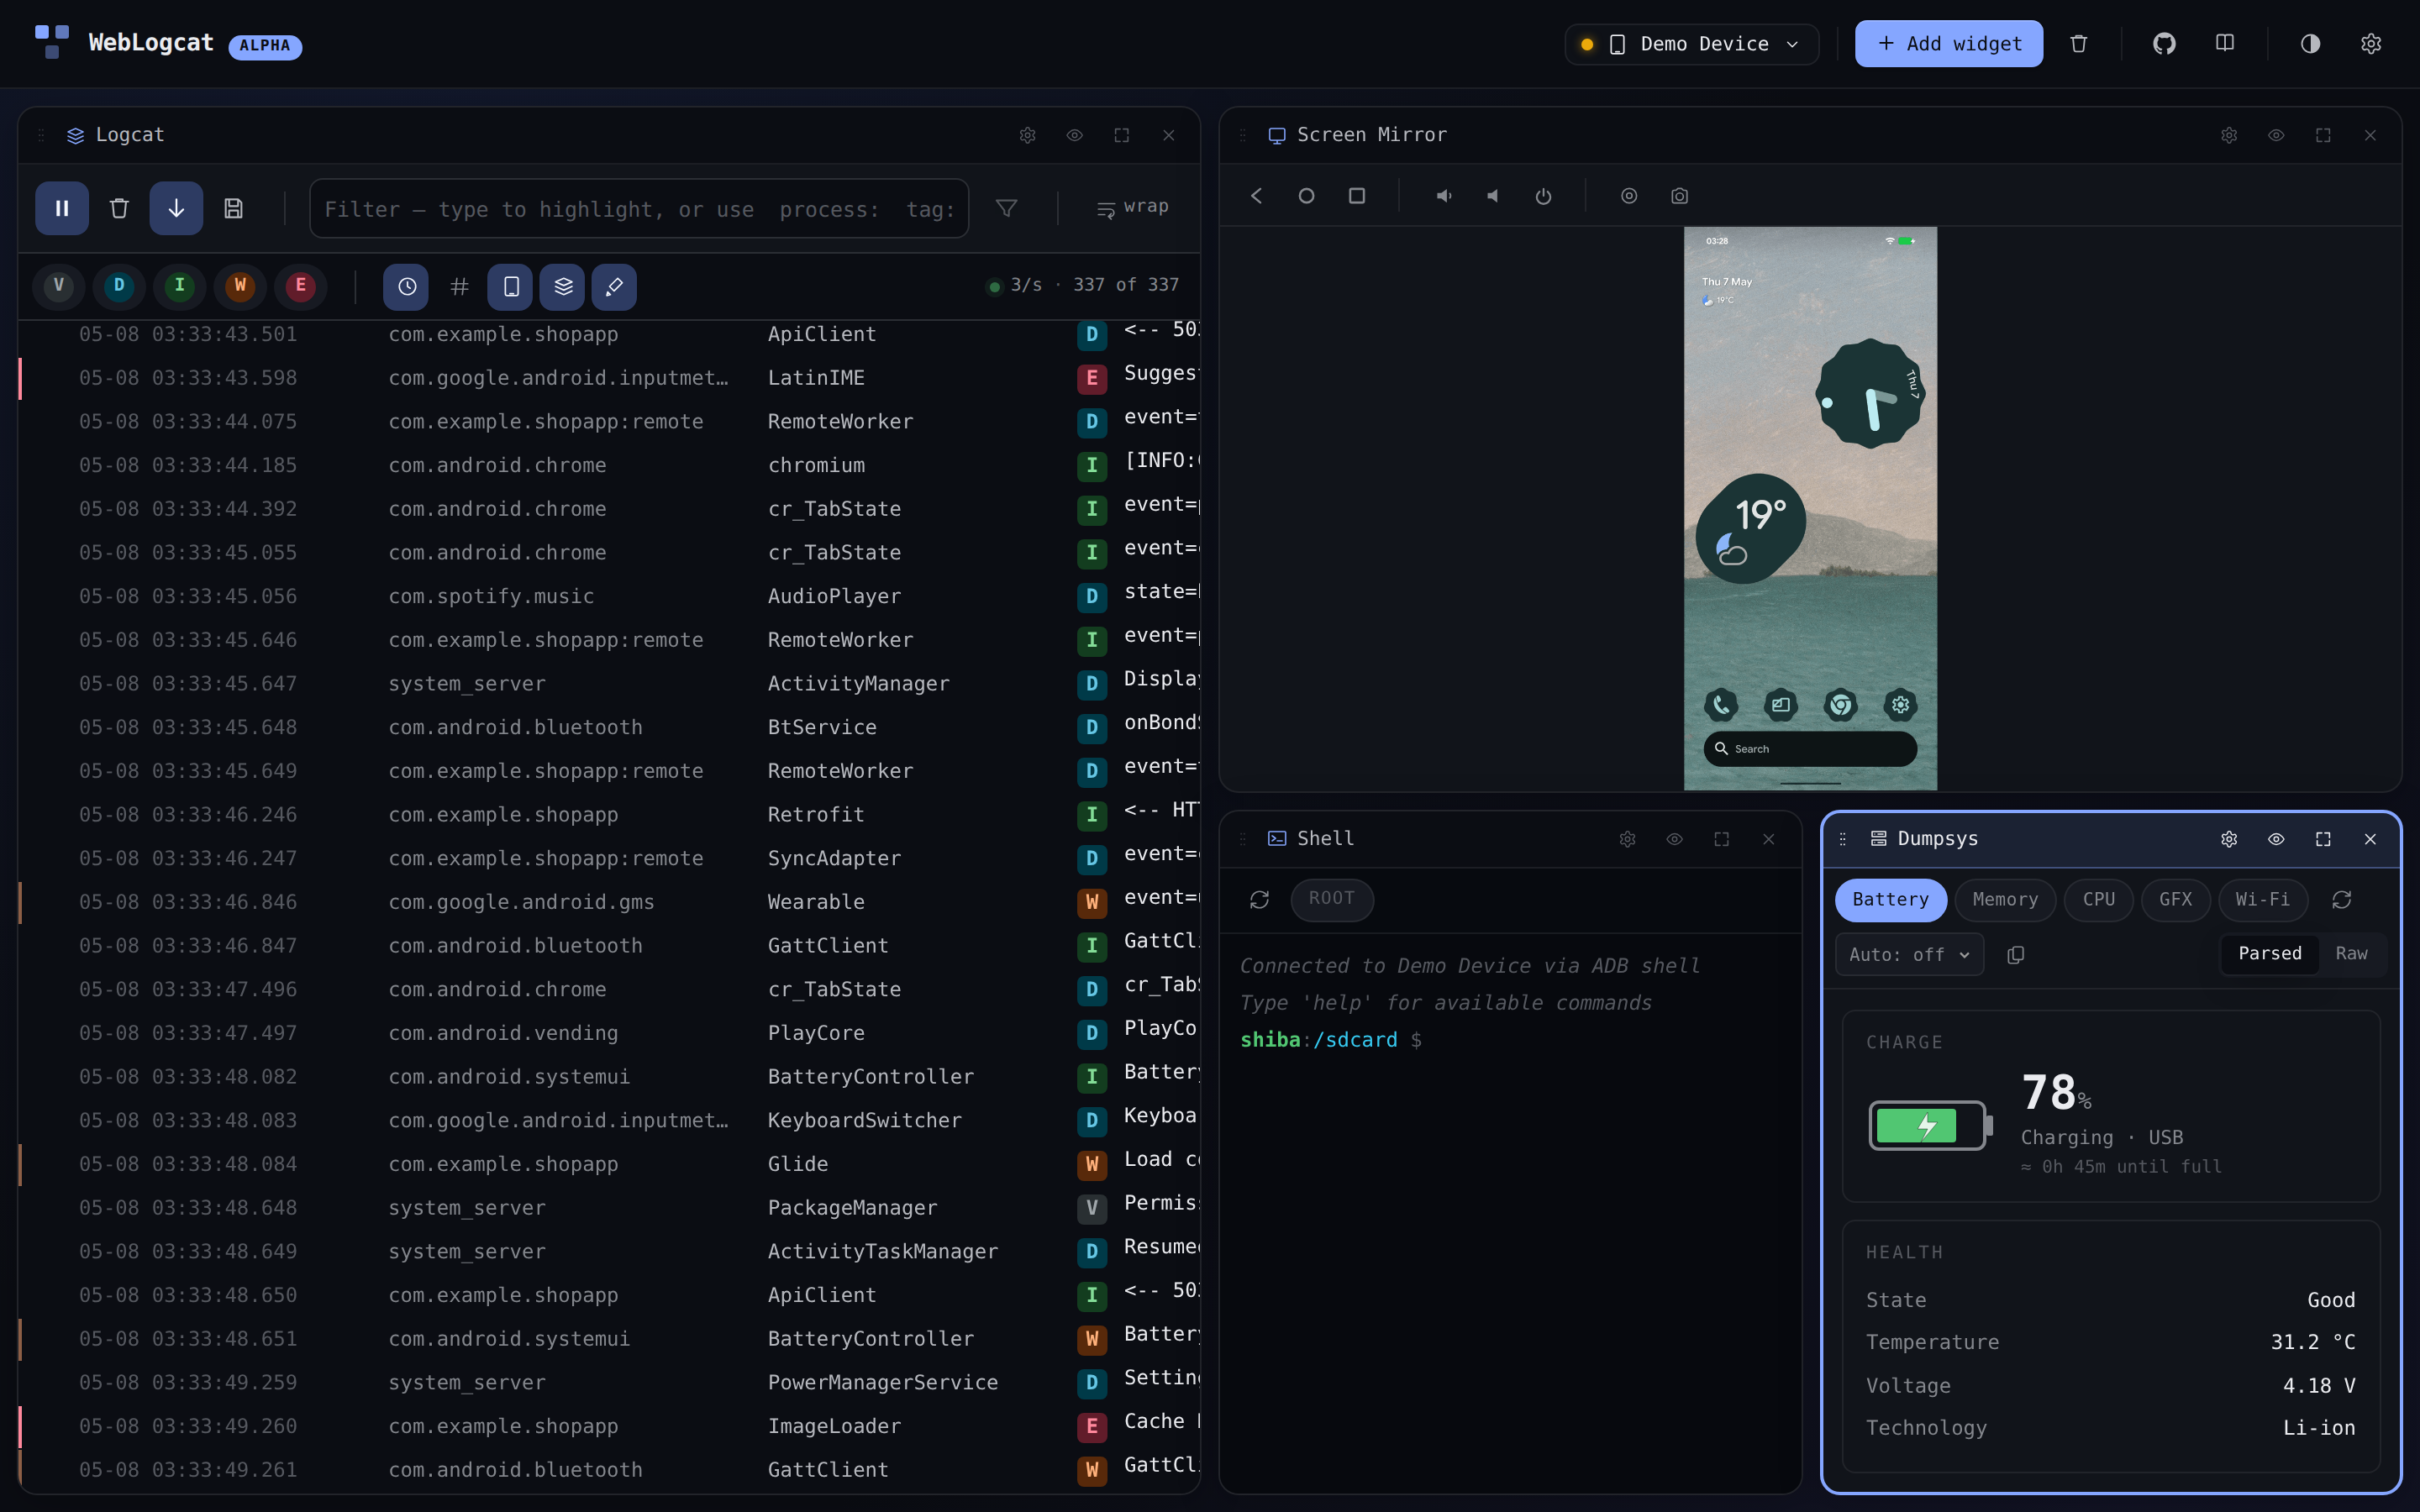
Task: Toggle the highlighter icon in Logcat toolbar
Action: coord(614,287)
